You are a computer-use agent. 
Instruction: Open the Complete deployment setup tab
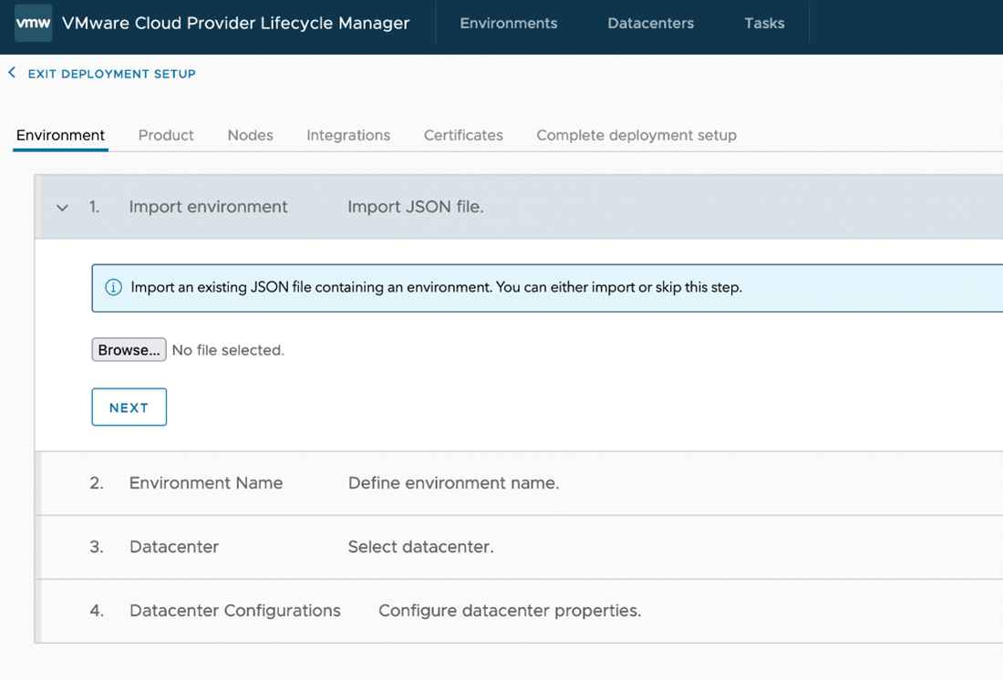[x=636, y=135]
